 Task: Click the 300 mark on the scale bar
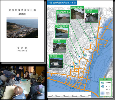coord(72,95)
